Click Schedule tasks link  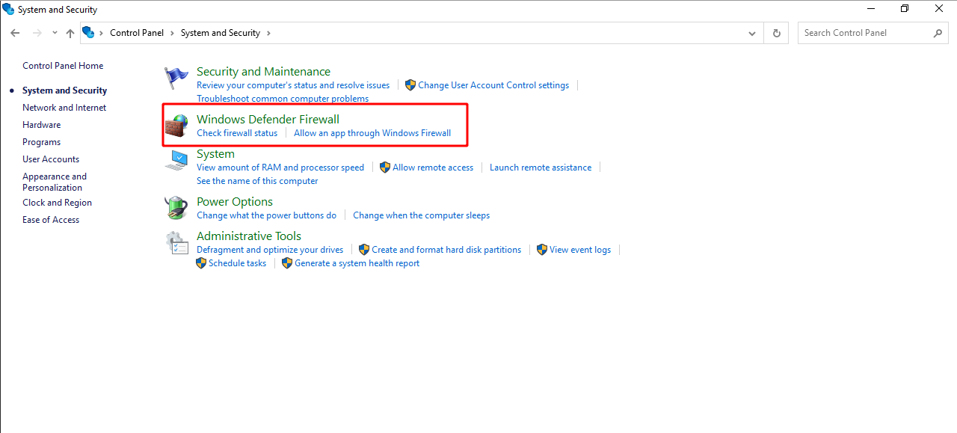pos(237,263)
